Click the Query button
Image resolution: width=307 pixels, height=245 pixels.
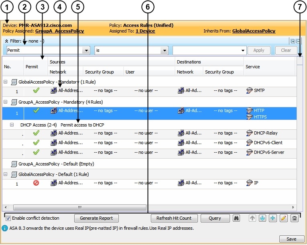215,218
